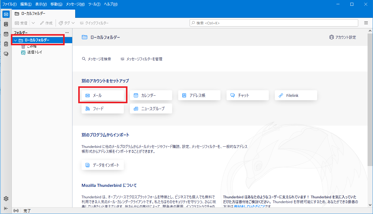Open the folder pane options ellipsis
The height and width of the screenshot is (214, 373).
pyautogui.click(x=67, y=33)
